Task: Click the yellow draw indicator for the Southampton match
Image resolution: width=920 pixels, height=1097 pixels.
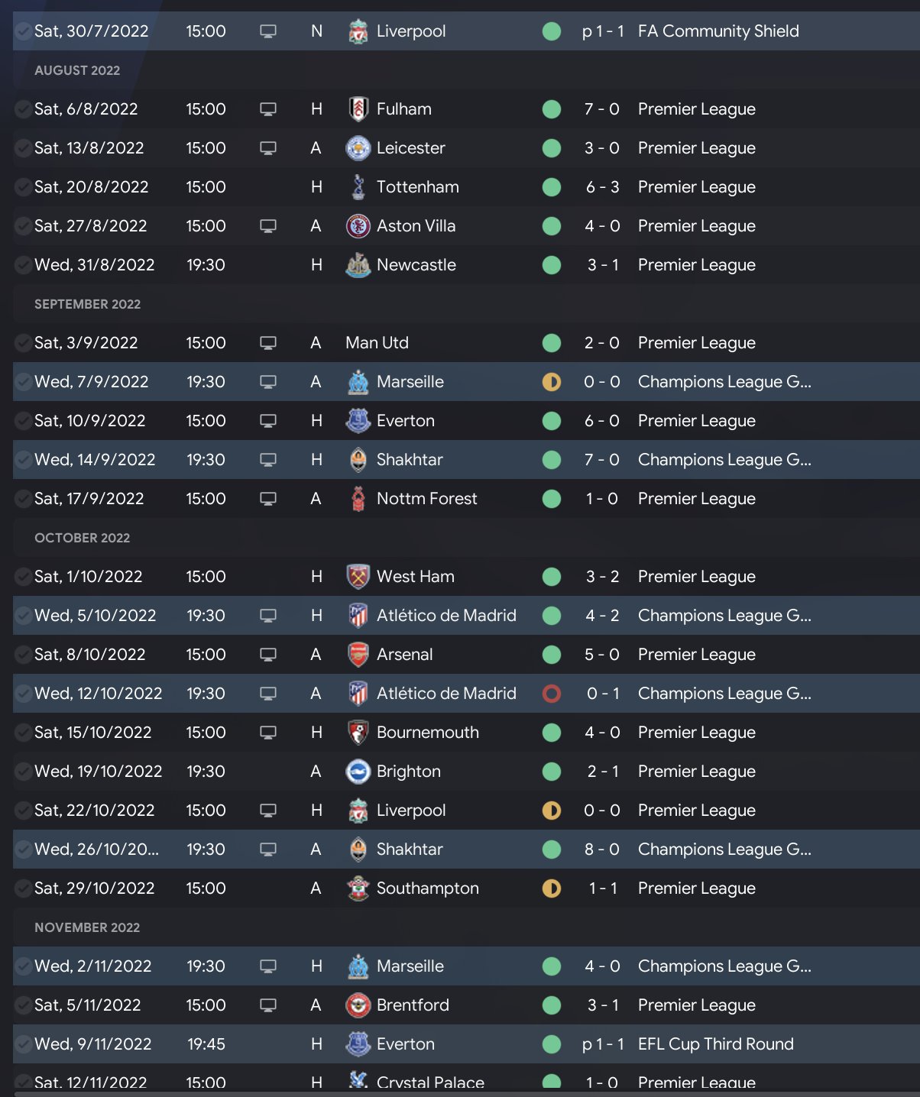Action: tap(551, 888)
